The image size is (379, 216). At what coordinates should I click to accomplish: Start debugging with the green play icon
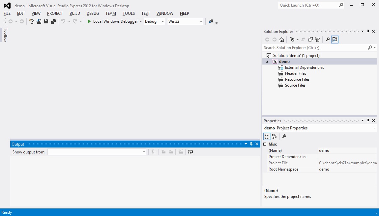pos(89,21)
